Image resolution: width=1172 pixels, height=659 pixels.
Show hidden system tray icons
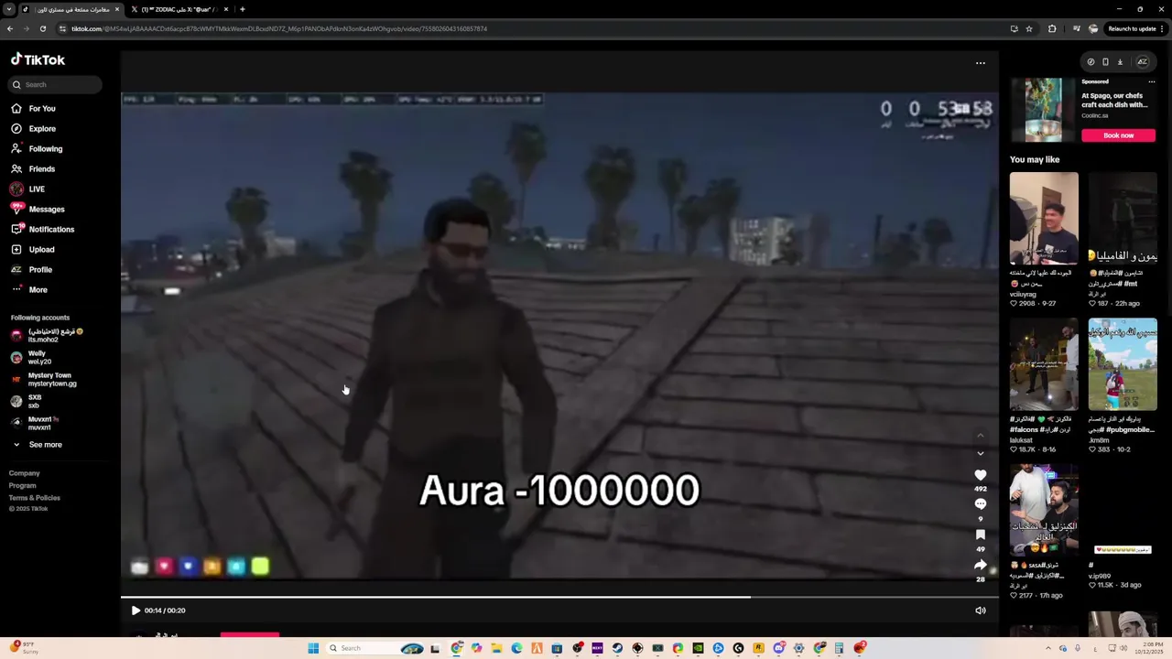click(1048, 648)
